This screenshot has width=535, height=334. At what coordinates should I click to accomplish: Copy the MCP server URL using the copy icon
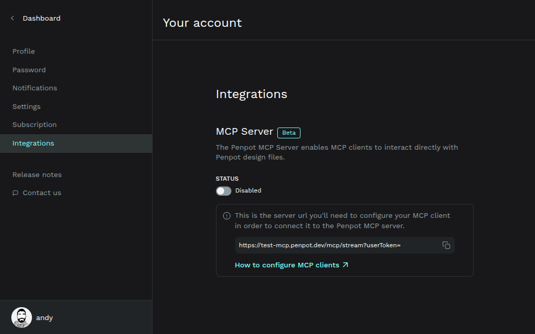tap(446, 245)
